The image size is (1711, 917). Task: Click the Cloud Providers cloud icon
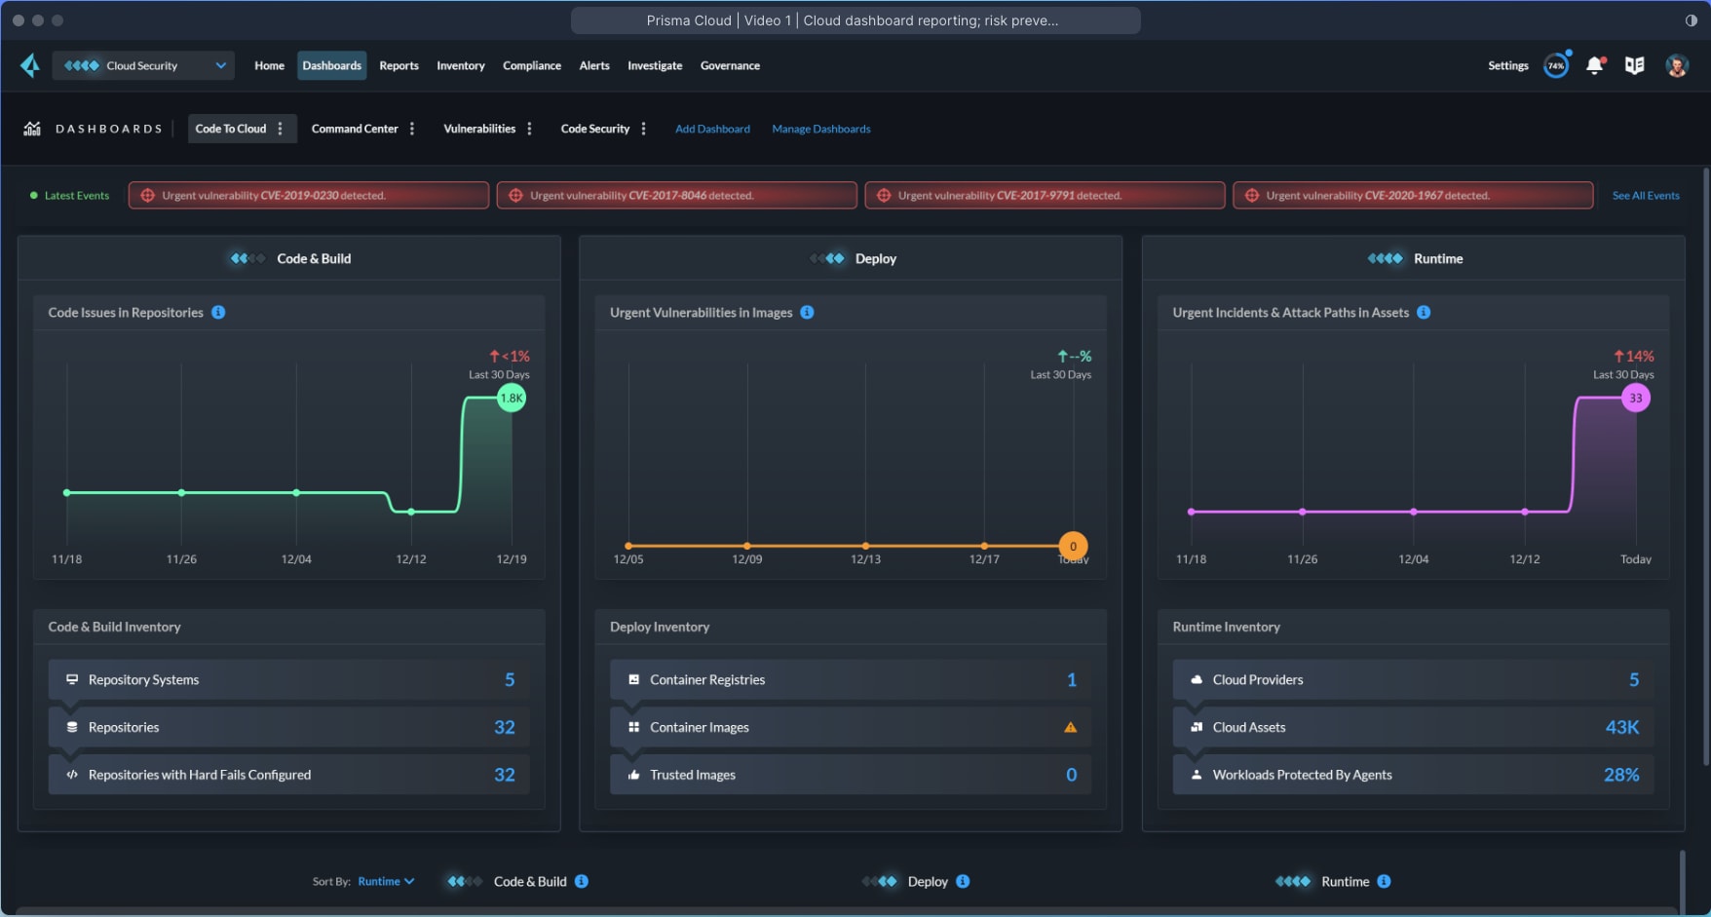coord(1195,679)
